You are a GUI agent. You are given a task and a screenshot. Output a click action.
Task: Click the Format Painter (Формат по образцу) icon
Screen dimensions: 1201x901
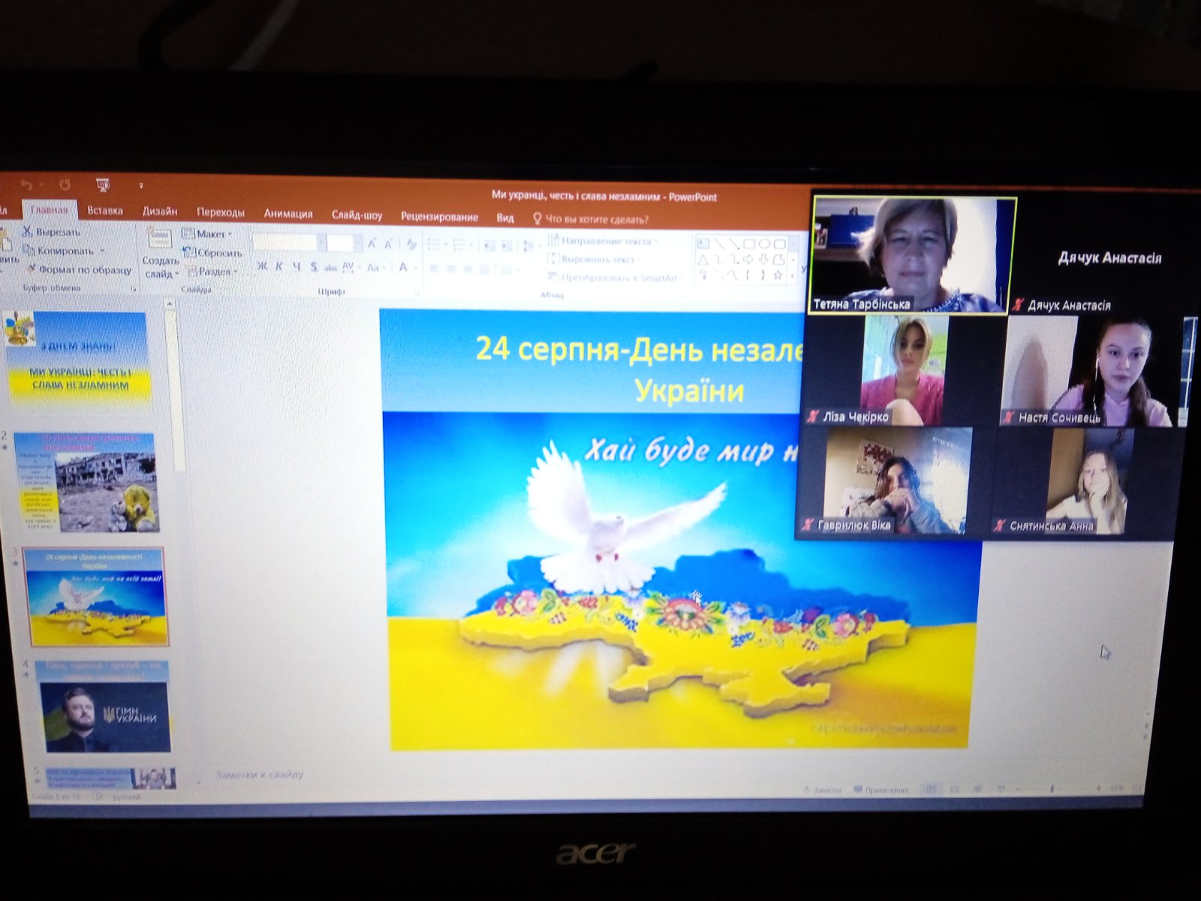(32, 269)
